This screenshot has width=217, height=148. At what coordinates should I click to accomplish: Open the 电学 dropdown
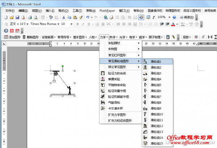pos(133,37)
